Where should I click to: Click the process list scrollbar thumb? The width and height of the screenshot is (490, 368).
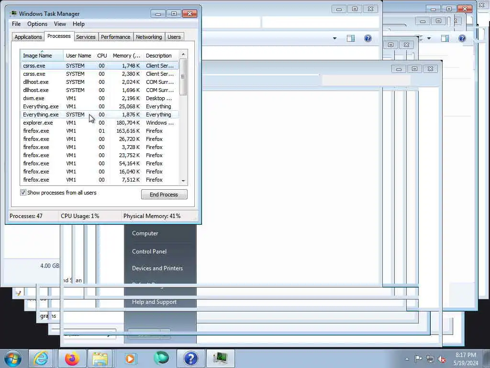[183, 77]
